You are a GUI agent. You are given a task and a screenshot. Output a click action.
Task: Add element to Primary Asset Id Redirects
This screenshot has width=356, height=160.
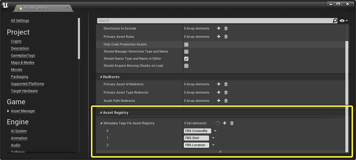(x=219, y=84)
